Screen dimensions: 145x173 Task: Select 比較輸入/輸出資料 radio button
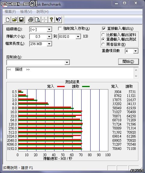coord(103,35)
